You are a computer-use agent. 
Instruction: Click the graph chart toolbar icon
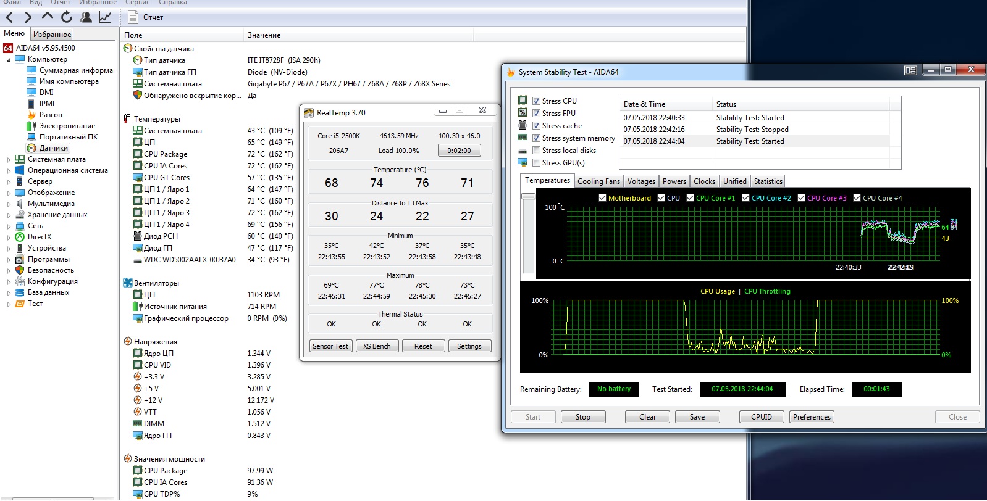(105, 17)
